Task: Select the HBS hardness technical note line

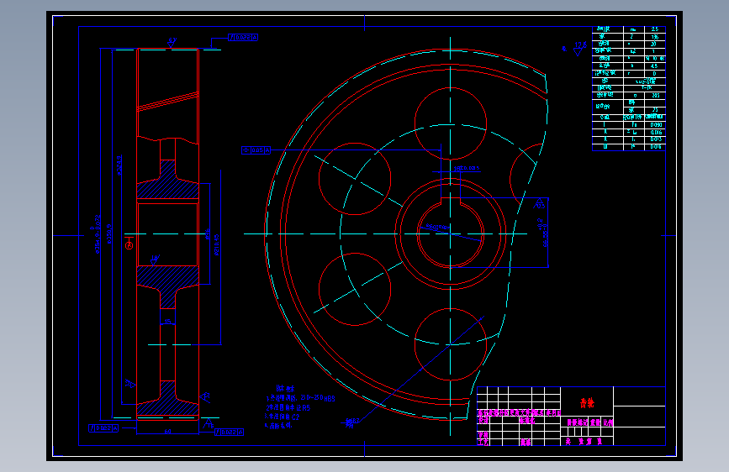Action: coord(300,398)
